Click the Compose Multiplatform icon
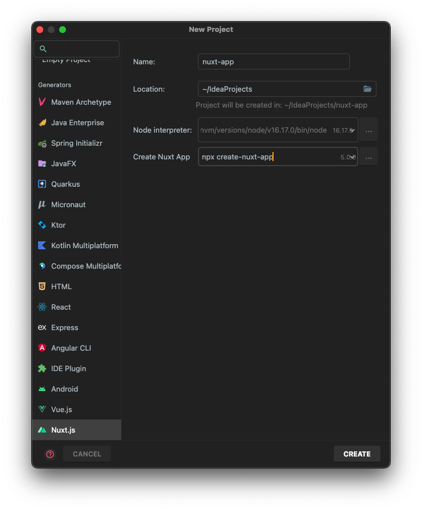Screen dimensions: 422x510 (42, 266)
